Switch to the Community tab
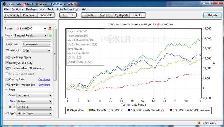Screen dimensions: 224x127 tap(12, 15)
